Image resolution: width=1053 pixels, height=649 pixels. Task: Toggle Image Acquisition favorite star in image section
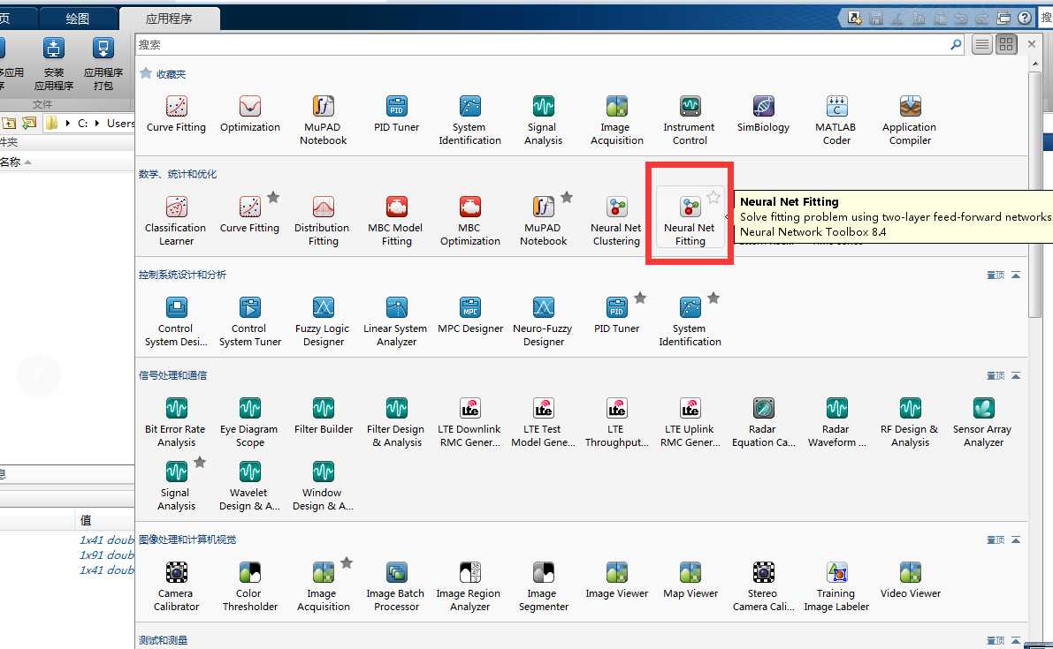[x=347, y=562]
